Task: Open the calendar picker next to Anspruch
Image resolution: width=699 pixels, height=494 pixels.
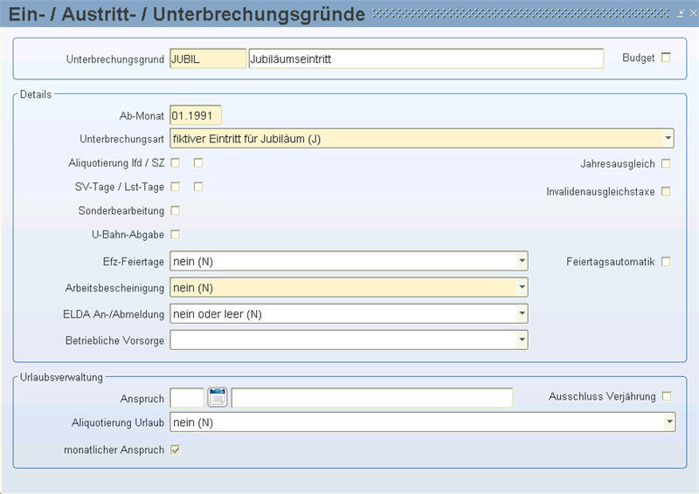Action: (x=218, y=398)
